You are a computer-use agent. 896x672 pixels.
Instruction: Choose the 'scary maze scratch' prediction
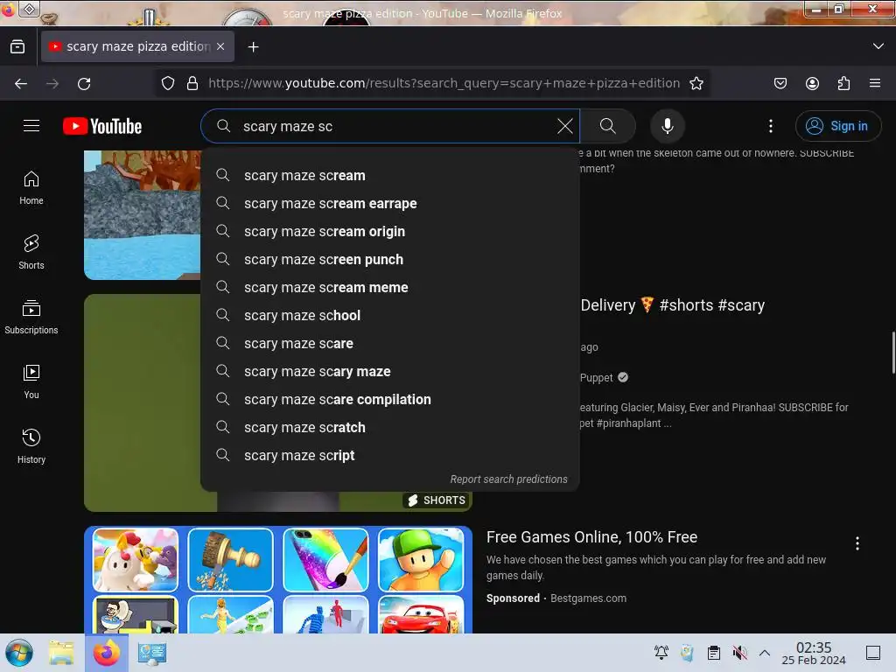(x=390, y=427)
